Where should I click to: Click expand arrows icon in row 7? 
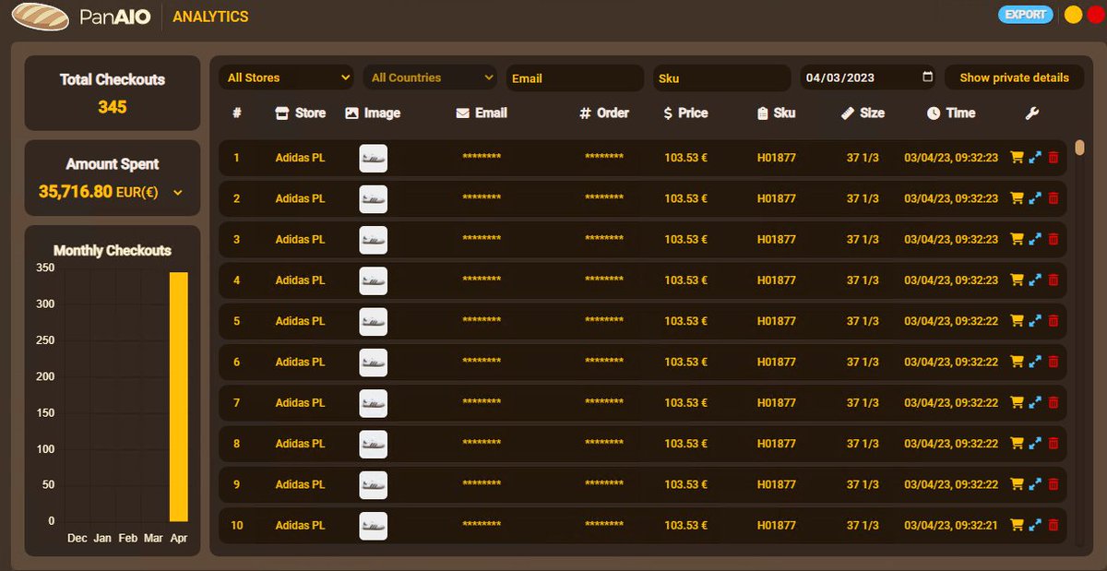[1035, 402]
